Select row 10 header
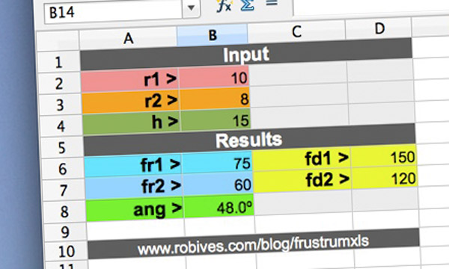 point(67,251)
